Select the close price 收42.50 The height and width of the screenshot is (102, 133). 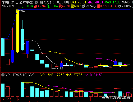coord(64,6)
